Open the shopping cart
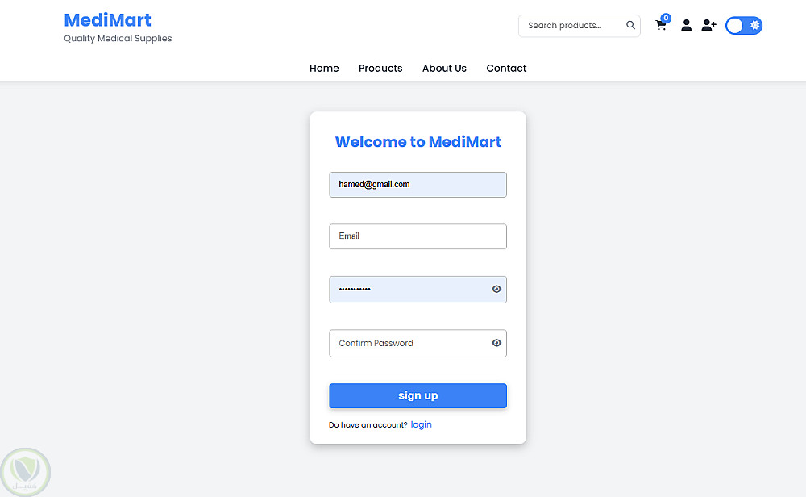Image resolution: width=806 pixels, height=497 pixels. [661, 26]
